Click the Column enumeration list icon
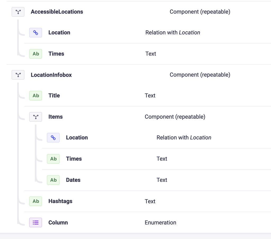271x239 pixels. point(36,222)
